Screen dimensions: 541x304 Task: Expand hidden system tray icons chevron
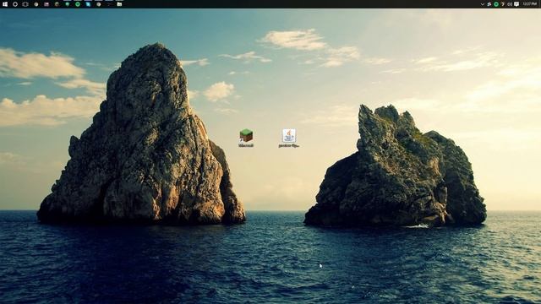pos(483,4)
